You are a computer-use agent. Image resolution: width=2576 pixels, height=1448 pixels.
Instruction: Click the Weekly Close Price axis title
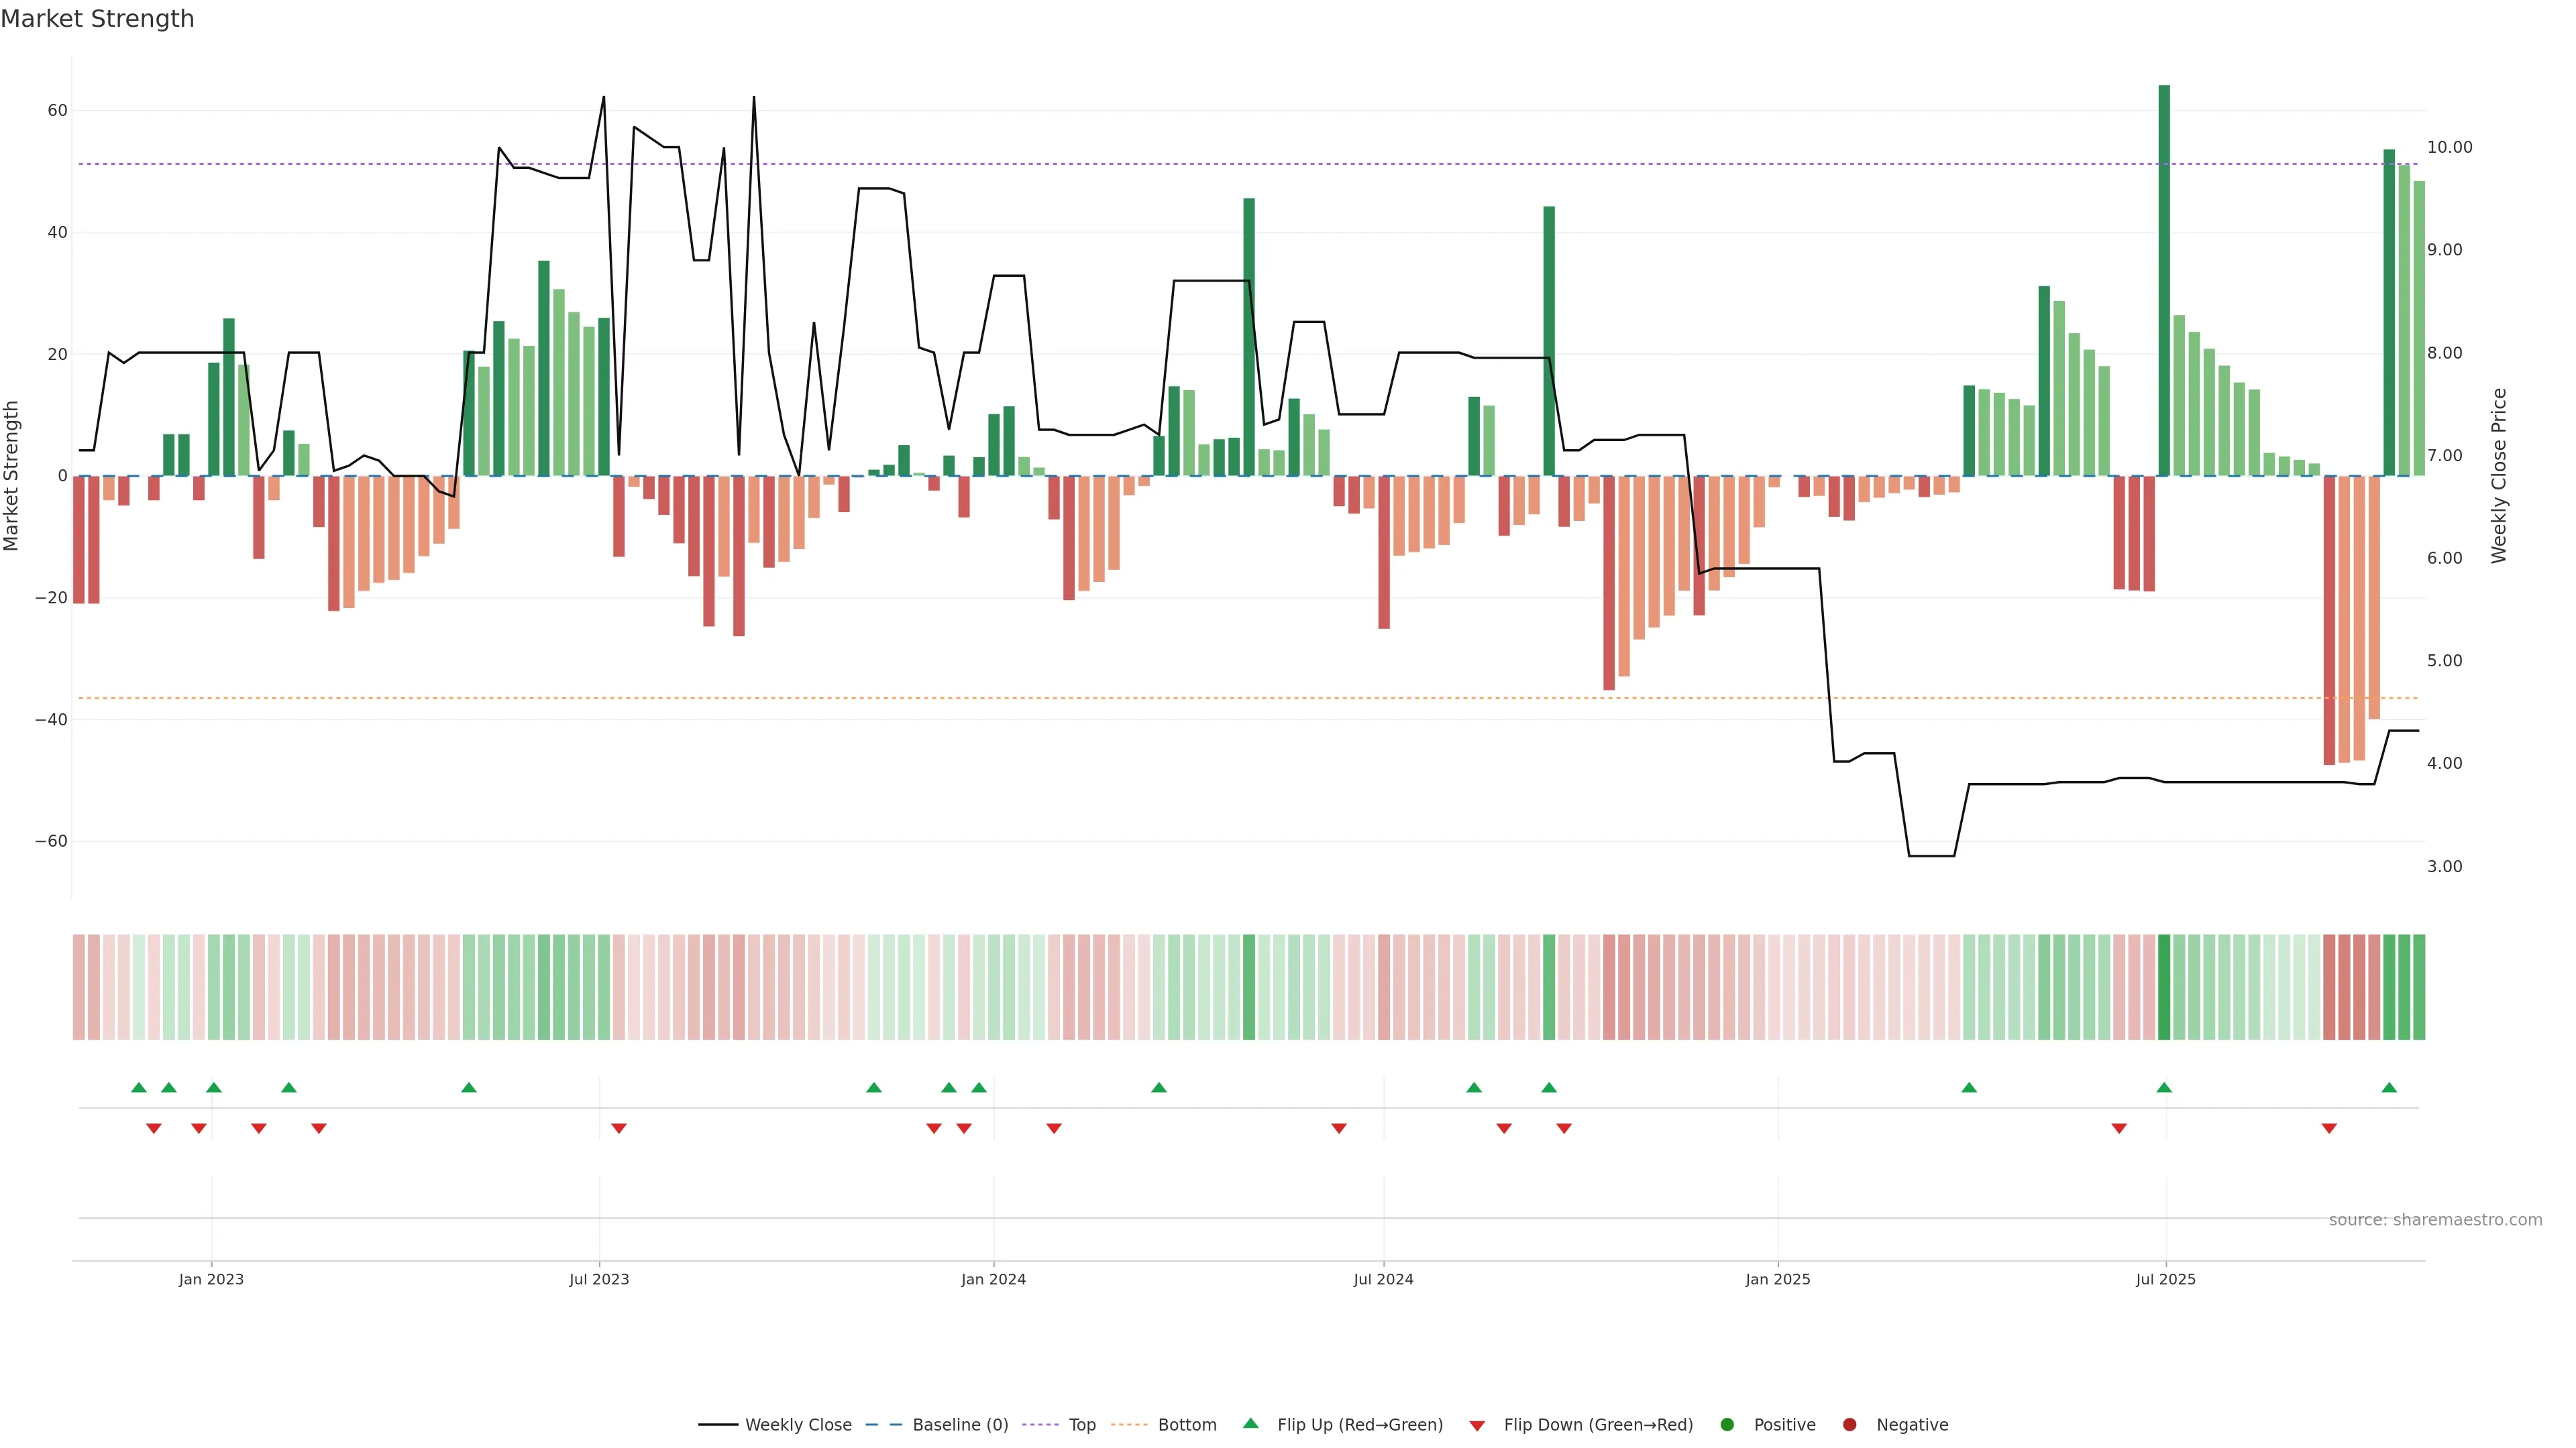pyautogui.click(x=2499, y=476)
